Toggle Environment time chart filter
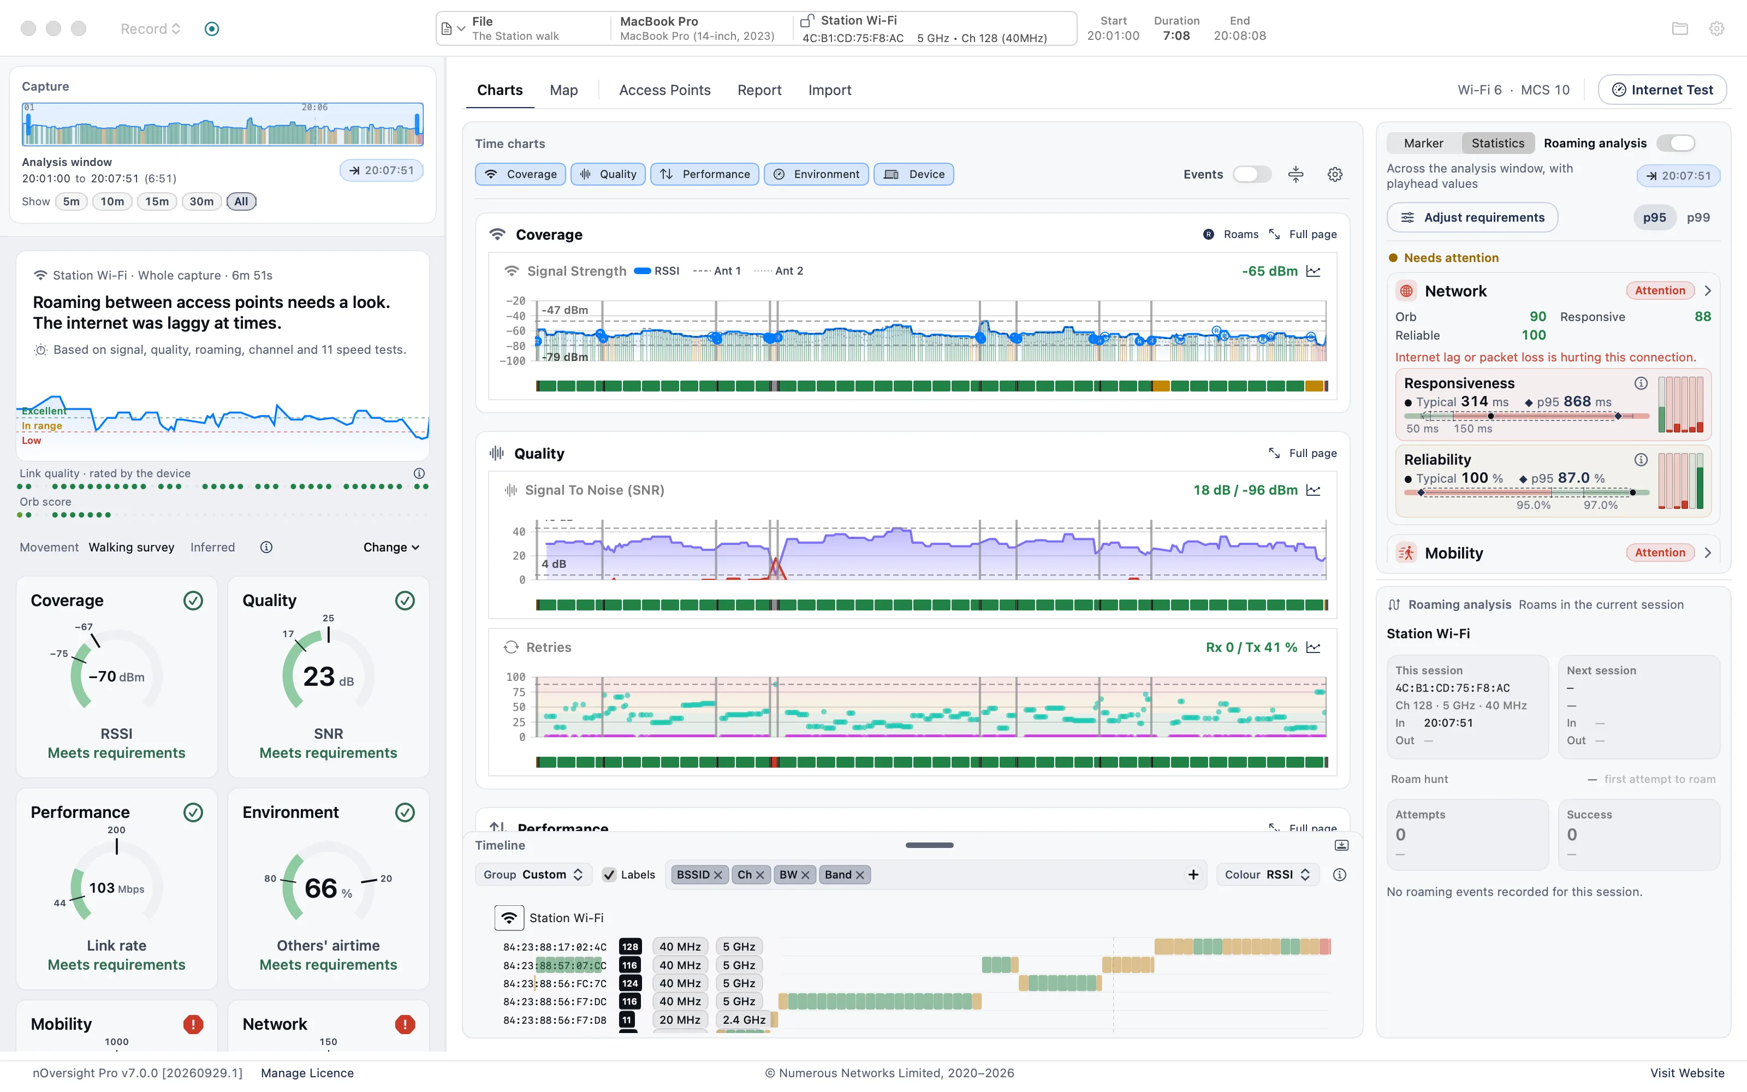 (x=817, y=174)
